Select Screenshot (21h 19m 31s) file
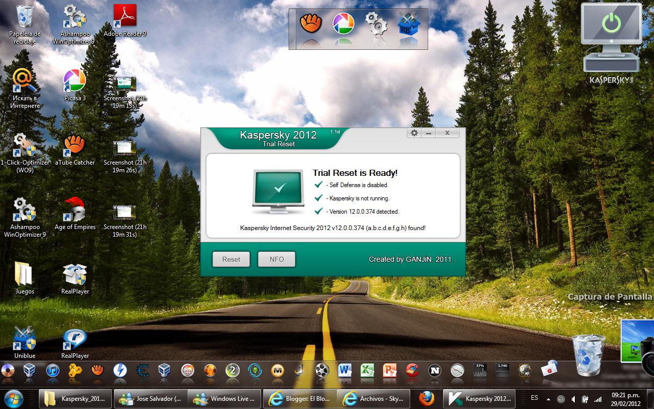The image size is (654, 409). [x=125, y=221]
